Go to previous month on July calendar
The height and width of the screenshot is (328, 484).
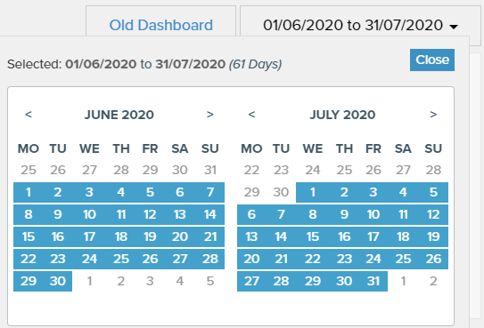tap(251, 115)
